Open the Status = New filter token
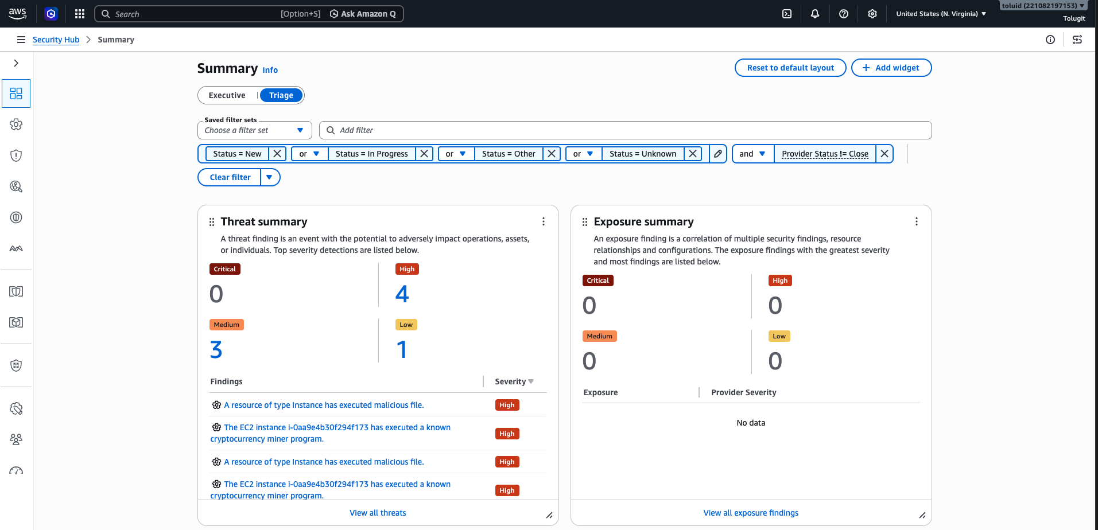This screenshot has width=1098, height=530. [x=237, y=154]
